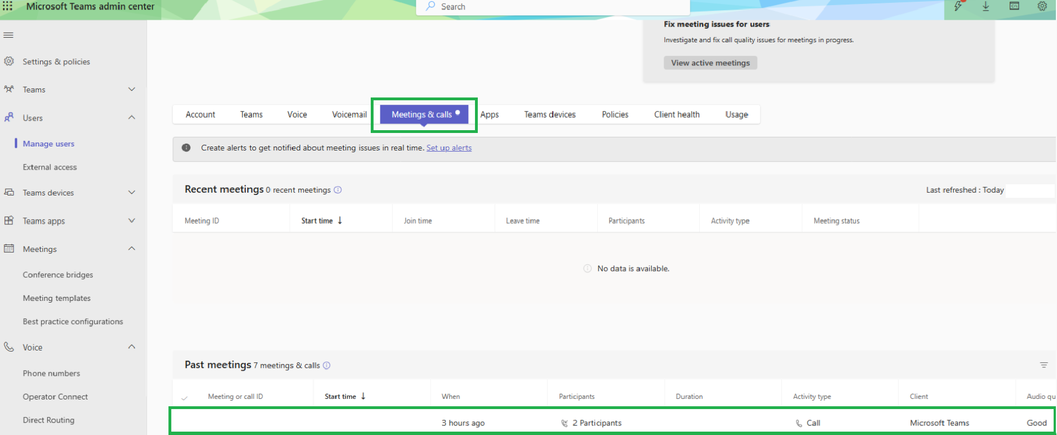The height and width of the screenshot is (435, 1057).
Task: Click the Teams apps icon in sidebar
Action: click(x=9, y=220)
